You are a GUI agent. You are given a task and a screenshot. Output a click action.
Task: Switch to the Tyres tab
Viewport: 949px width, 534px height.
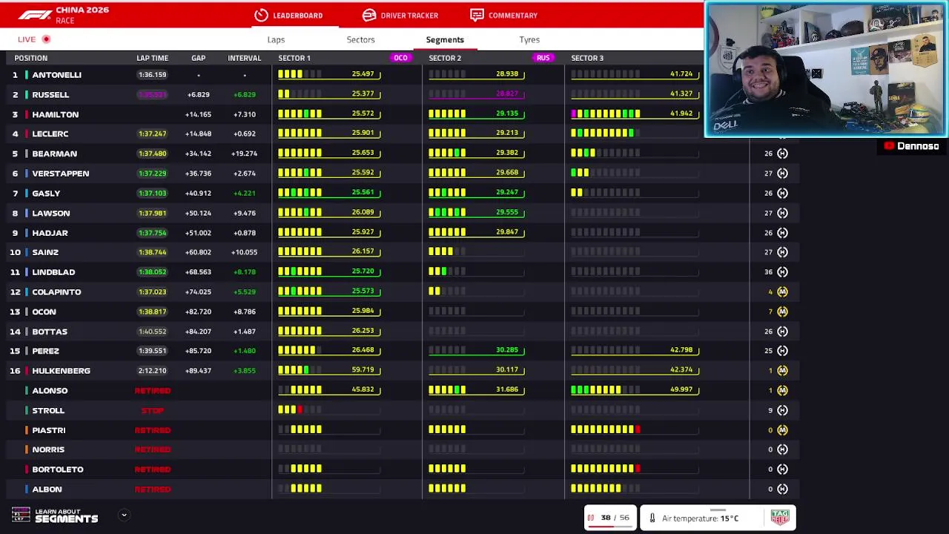click(x=529, y=39)
